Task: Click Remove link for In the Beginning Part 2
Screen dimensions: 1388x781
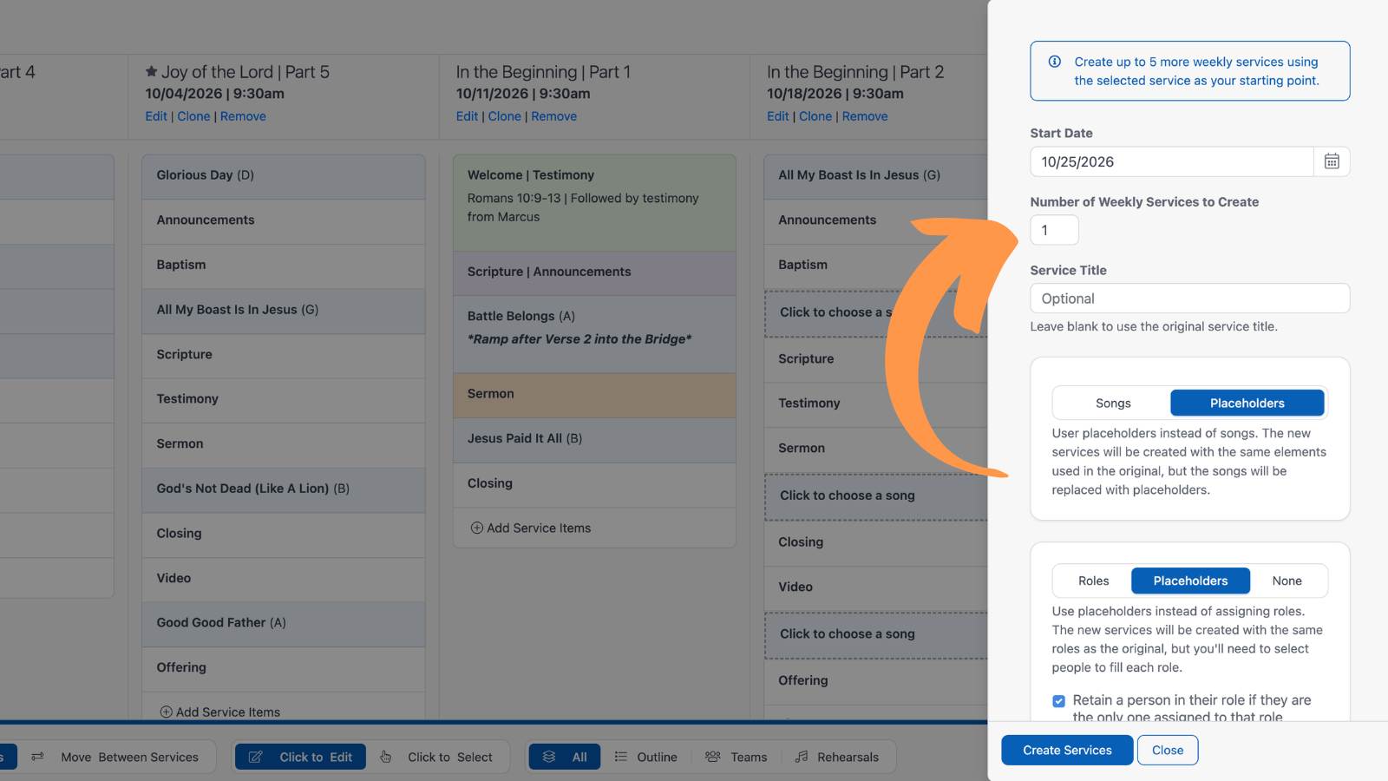Action: (x=864, y=116)
